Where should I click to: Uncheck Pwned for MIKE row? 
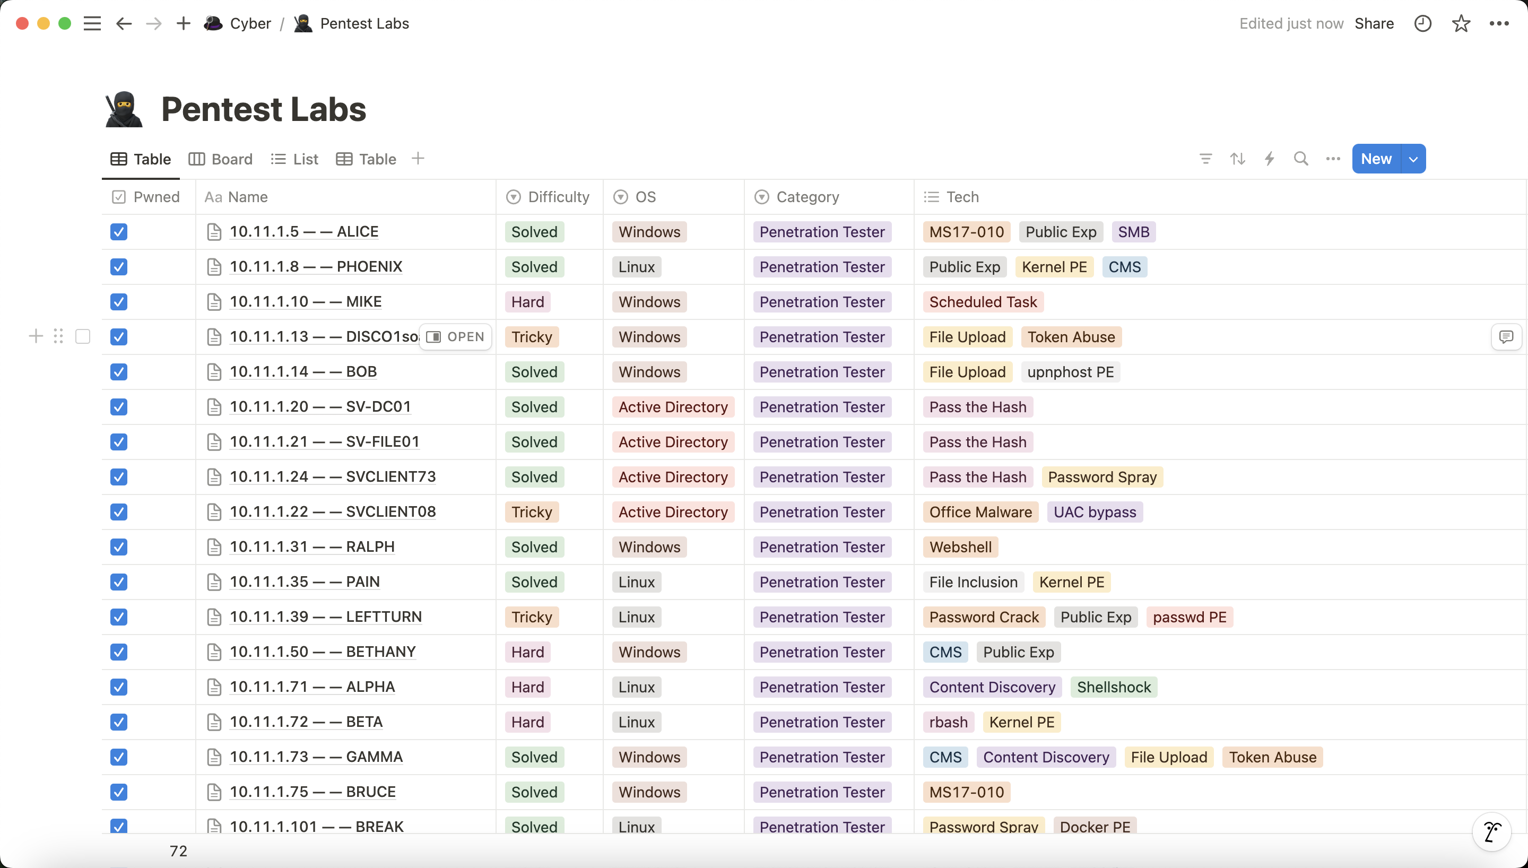pyautogui.click(x=119, y=302)
